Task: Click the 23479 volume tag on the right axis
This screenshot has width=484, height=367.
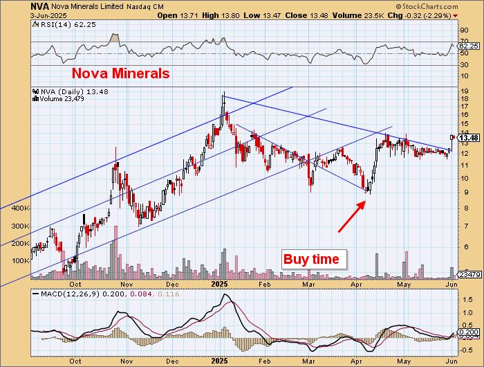Action: click(x=469, y=274)
